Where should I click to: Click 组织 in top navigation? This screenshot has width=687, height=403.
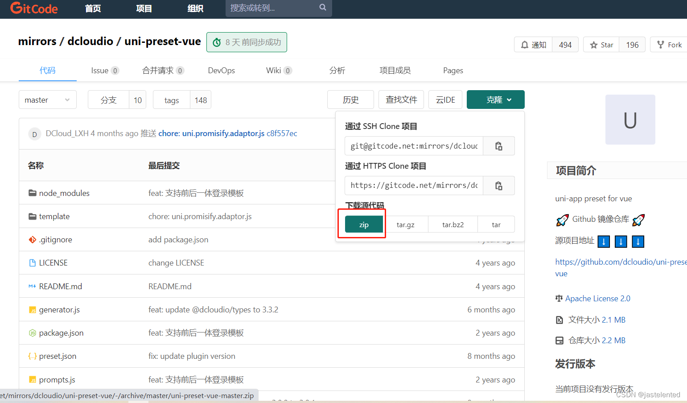tap(195, 8)
